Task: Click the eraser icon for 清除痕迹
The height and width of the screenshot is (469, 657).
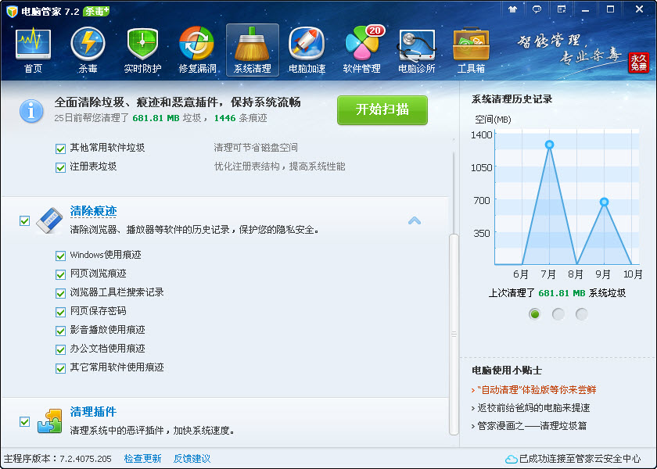Action: point(49,220)
